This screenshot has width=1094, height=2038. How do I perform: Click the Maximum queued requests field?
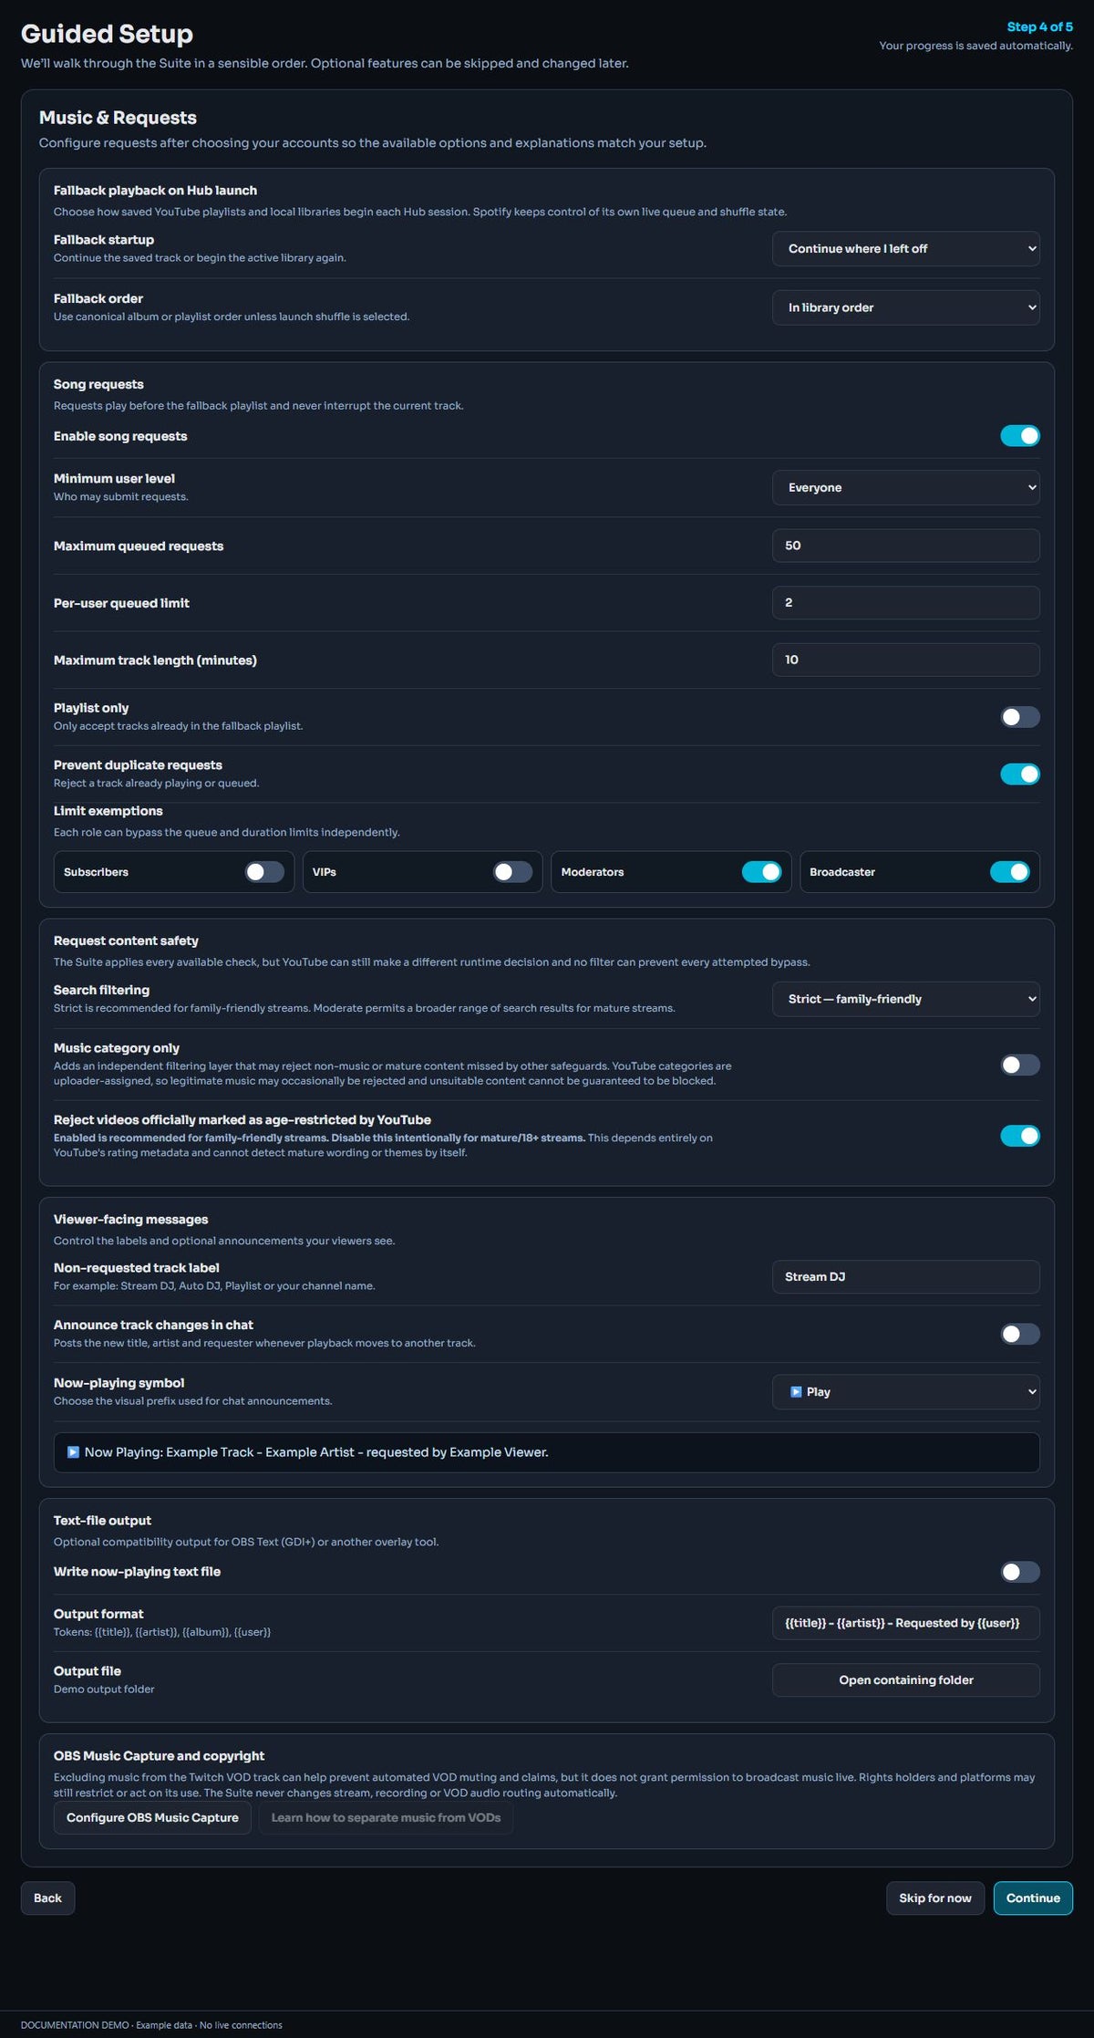[905, 546]
